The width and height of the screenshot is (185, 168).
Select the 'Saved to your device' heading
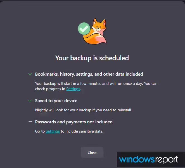pyautogui.click(x=56, y=101)
